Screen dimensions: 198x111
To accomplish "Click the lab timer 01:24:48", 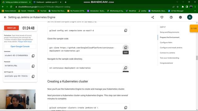I will point(28,28).
